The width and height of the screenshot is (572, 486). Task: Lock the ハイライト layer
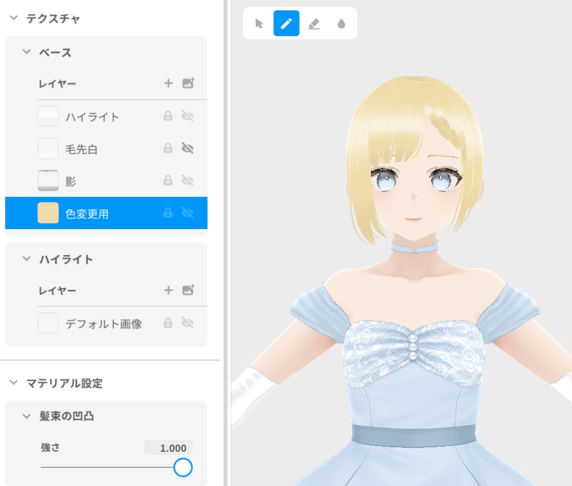167,117
